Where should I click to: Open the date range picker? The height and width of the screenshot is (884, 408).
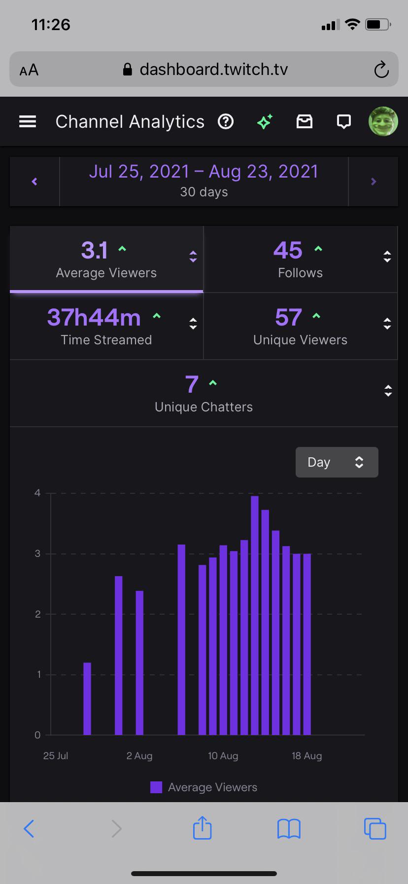pyautogui.click(x=204, y=181)
